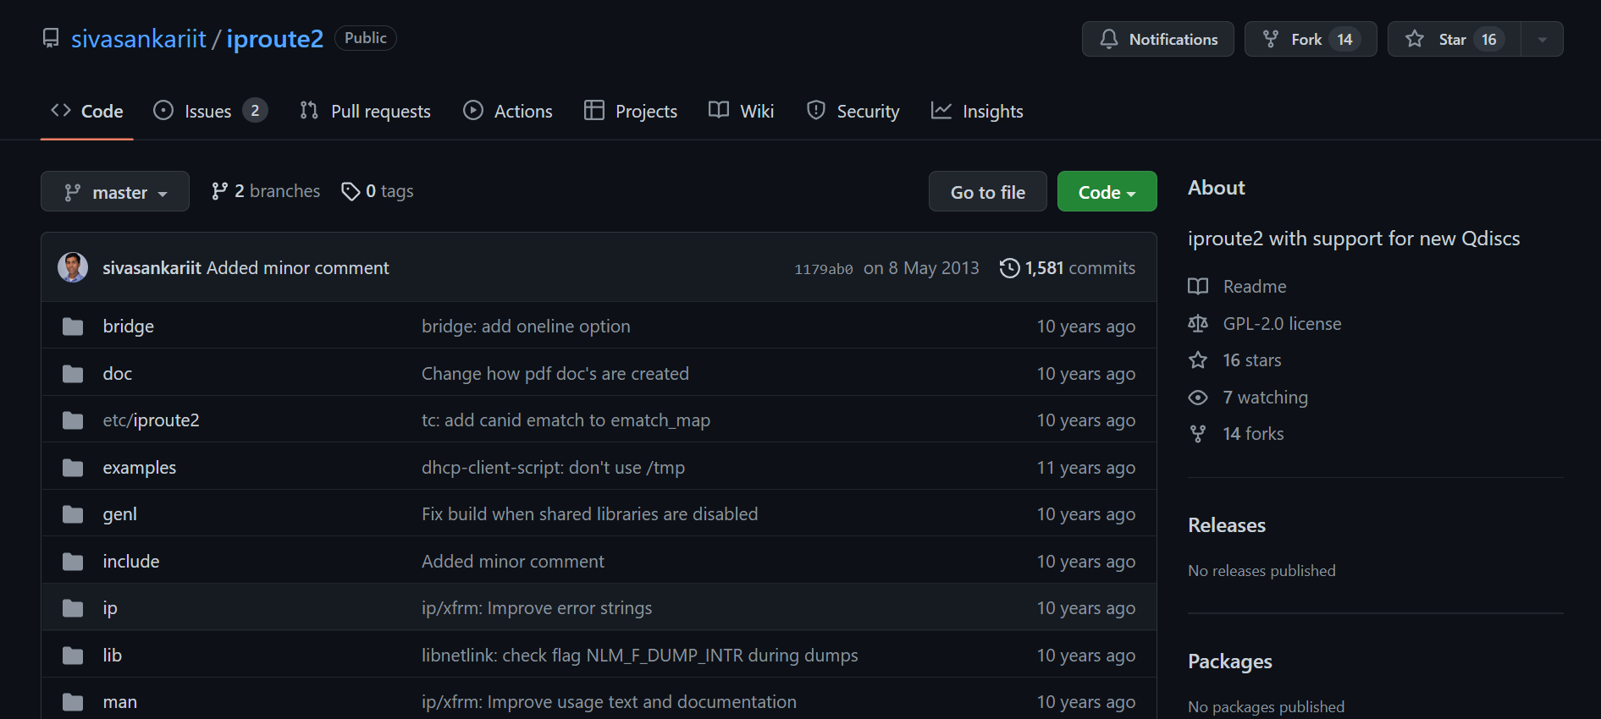
Task: Click the genl folder icon
Action: (x=73, y=514)
